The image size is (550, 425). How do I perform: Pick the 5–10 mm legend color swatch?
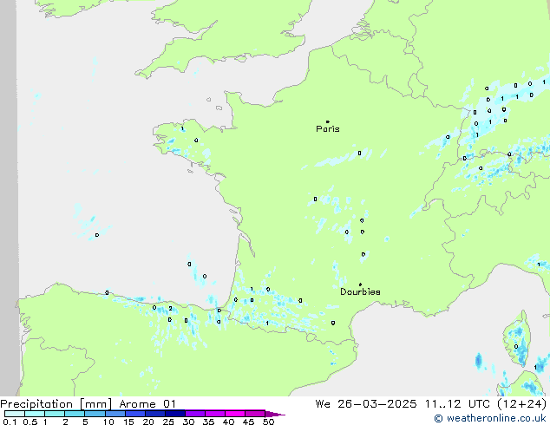95,414
